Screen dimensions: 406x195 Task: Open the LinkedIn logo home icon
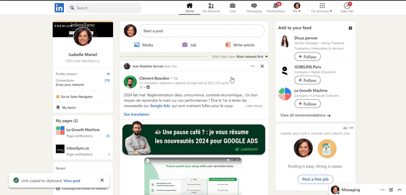[59, 8]
